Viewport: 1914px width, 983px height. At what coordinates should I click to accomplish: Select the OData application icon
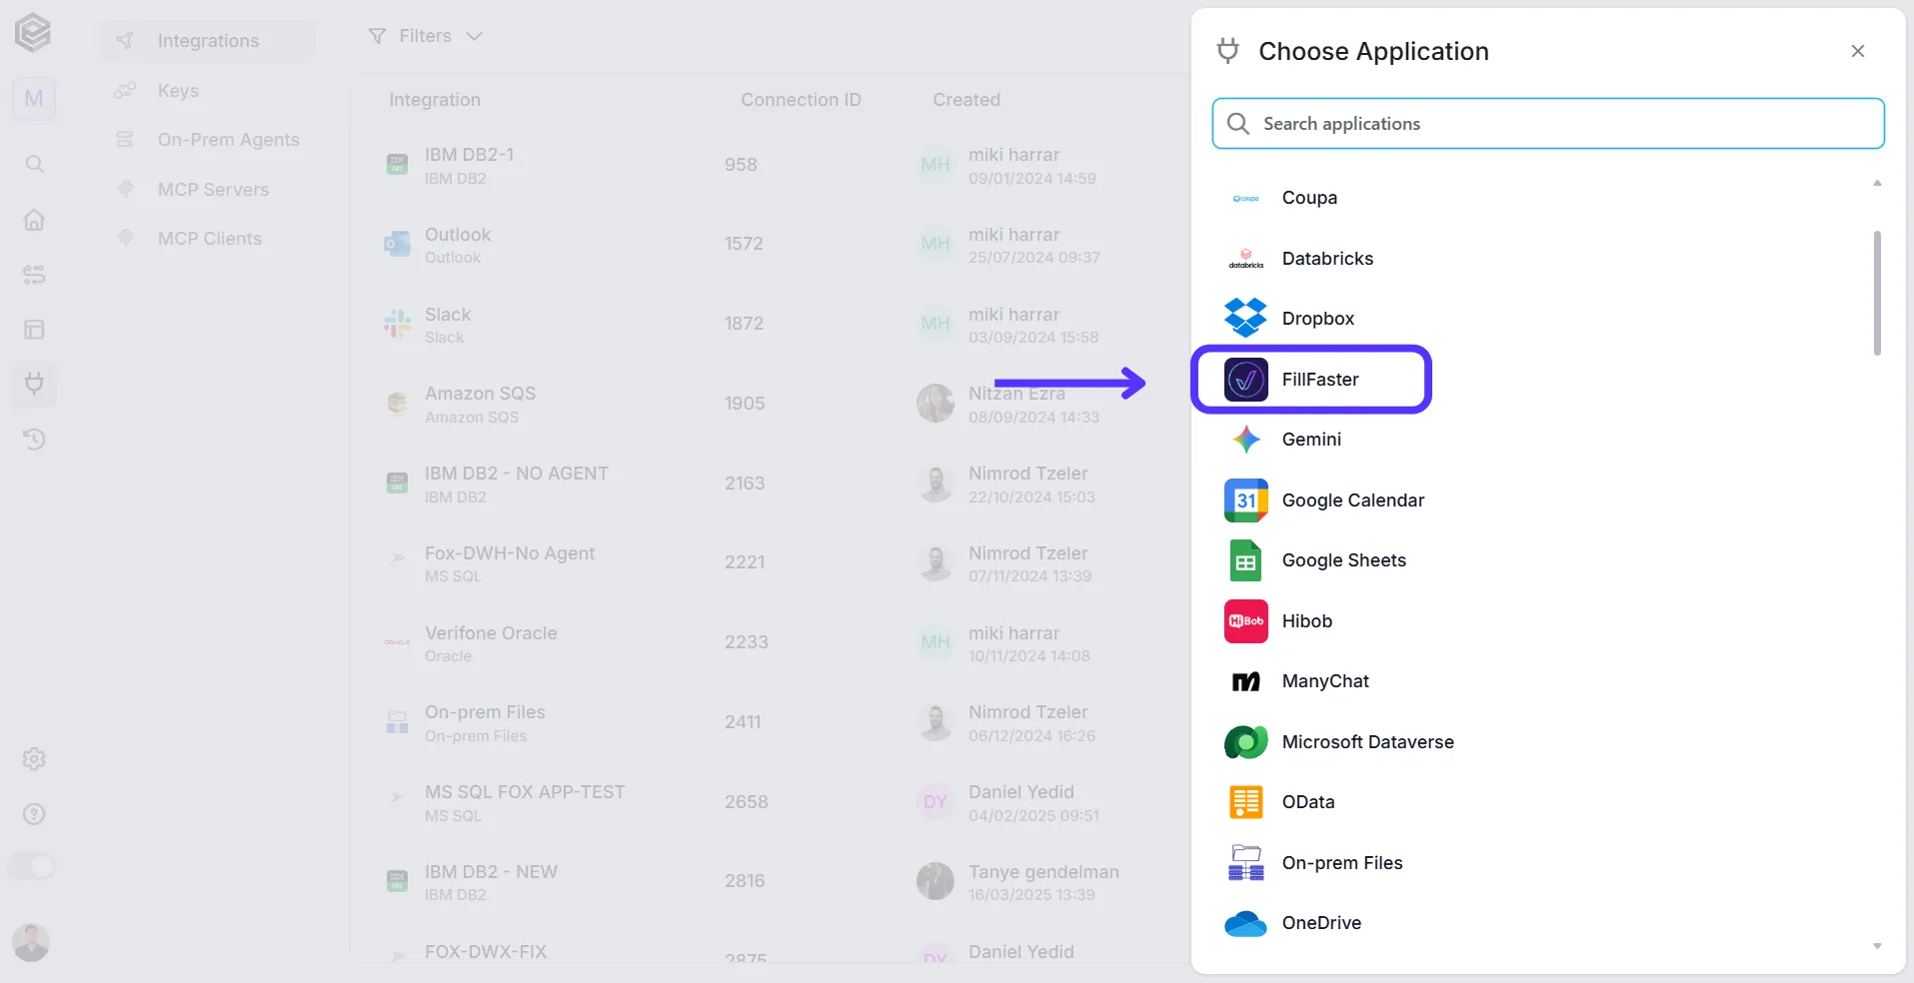pyautogui.click(x=1245, y=802)
